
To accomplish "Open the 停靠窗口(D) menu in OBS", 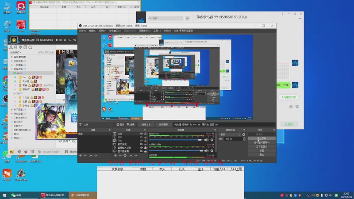I will 115,31.
